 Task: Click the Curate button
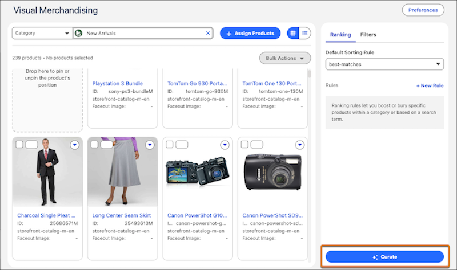384,257
